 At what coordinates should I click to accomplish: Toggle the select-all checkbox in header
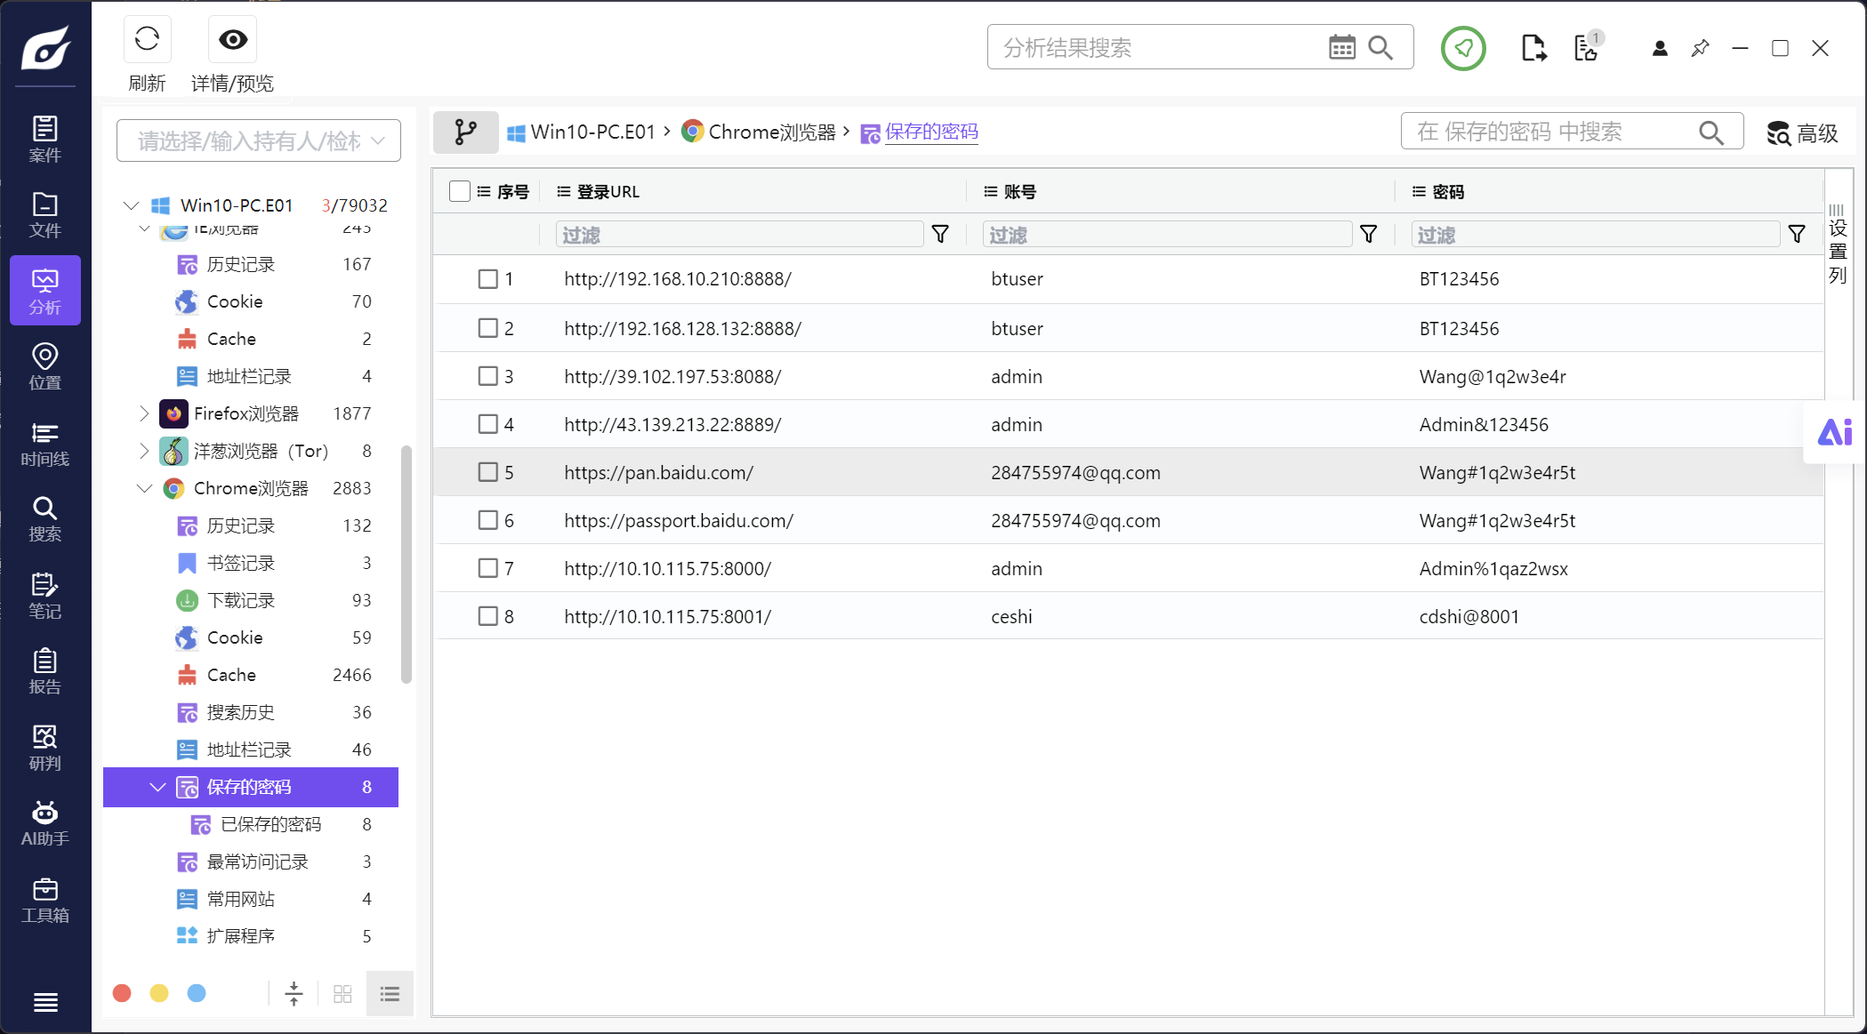click(460, 191)
